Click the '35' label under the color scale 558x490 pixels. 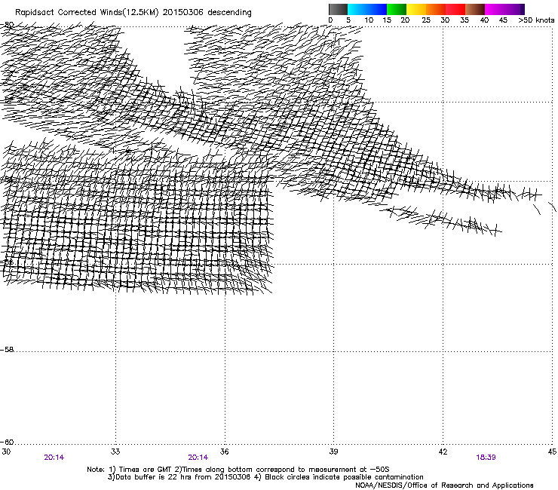[464, 20]
